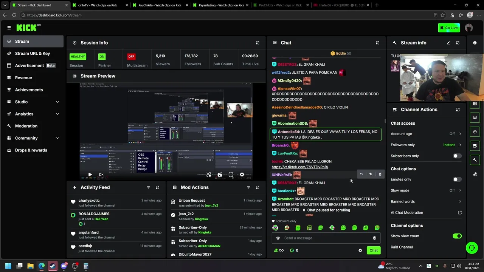Open Microsoft Edge from the taskbar
484x272 pixels.
click(42, 266)
